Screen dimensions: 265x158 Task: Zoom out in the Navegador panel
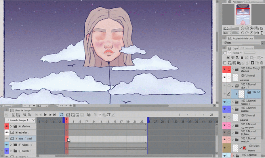tap(242, 28)
